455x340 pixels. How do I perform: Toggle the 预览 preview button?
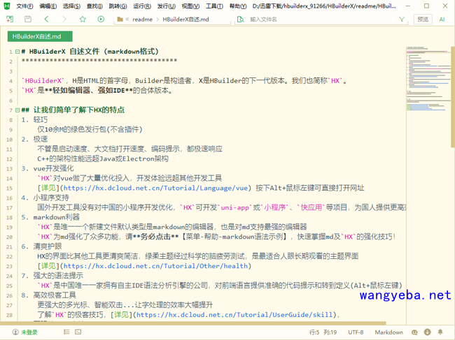423,20
